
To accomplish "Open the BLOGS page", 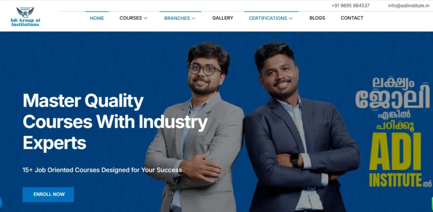I will 317,18.
